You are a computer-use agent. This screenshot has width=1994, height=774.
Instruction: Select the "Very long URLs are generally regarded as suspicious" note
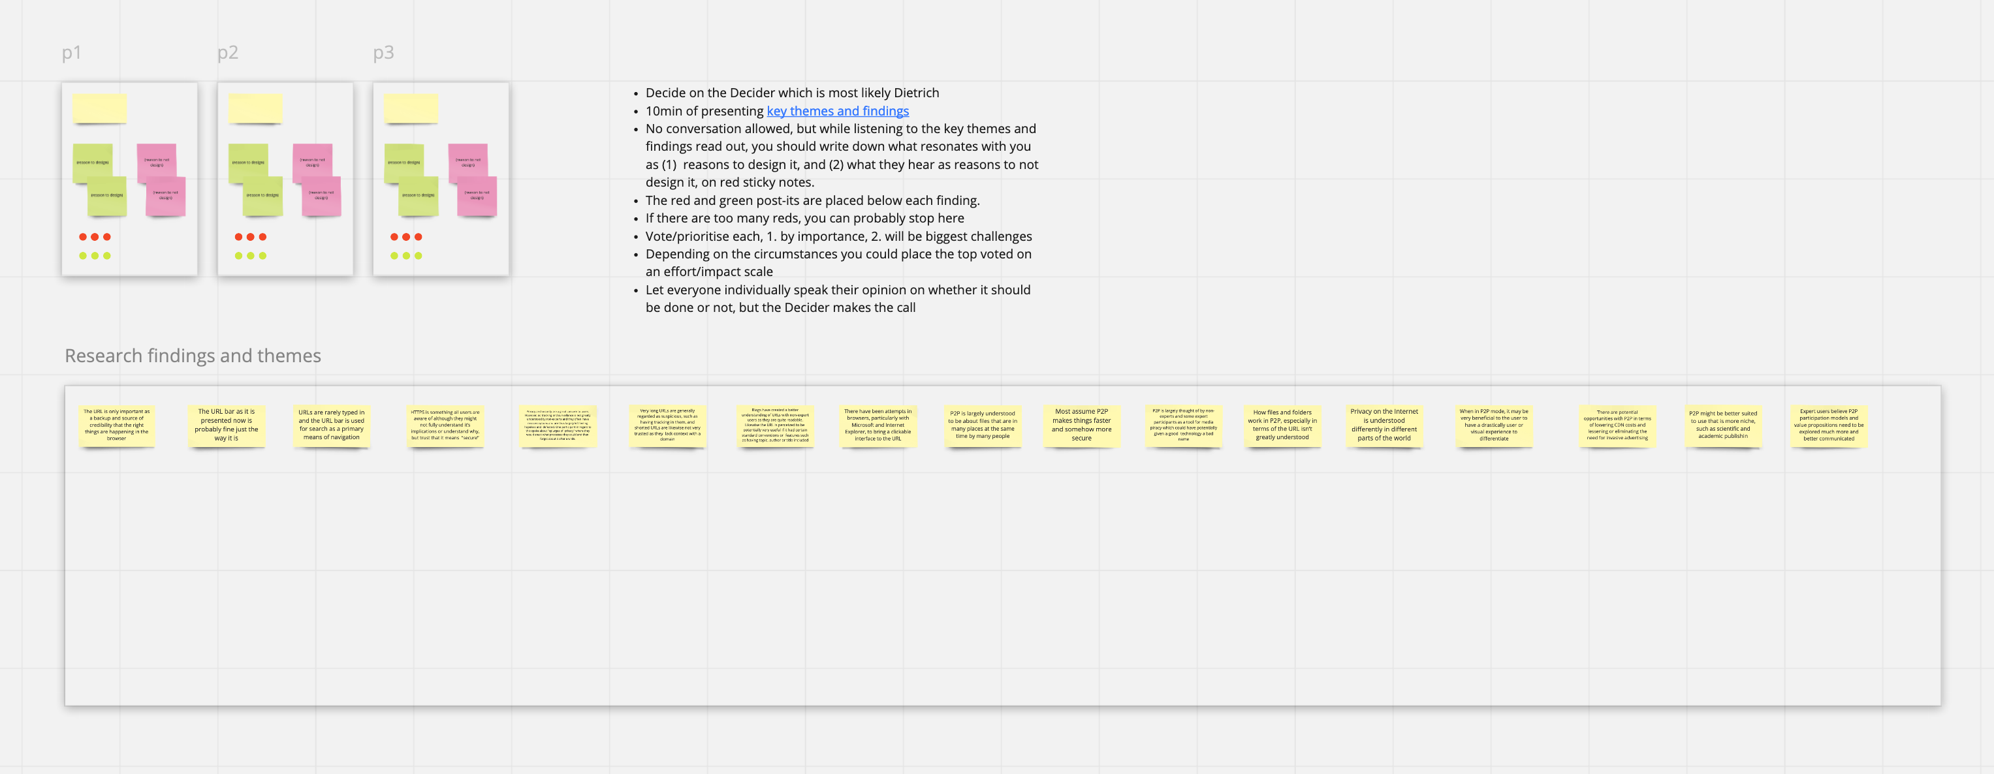(x=668, y=426)
